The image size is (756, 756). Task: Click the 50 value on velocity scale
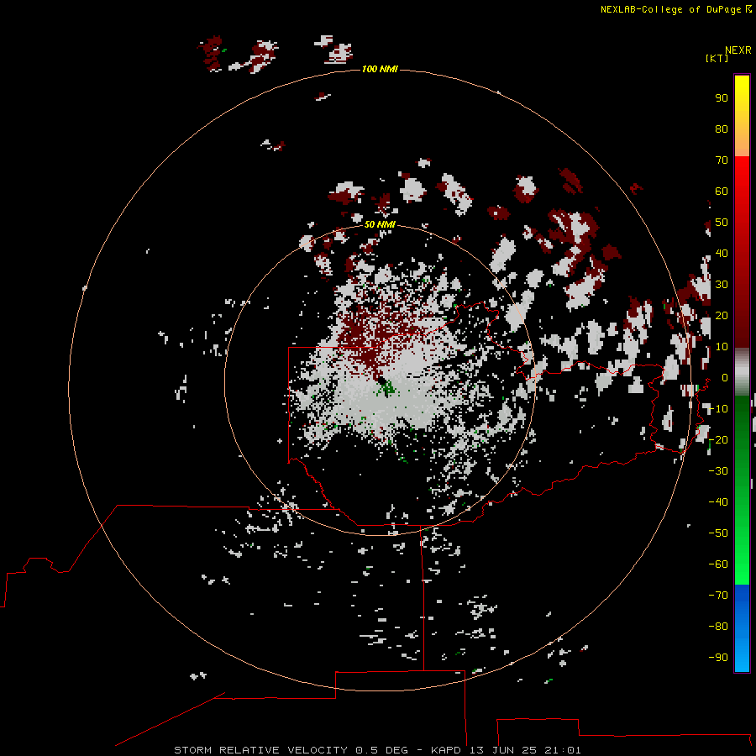pyautogui.click(x=722, y=222)
